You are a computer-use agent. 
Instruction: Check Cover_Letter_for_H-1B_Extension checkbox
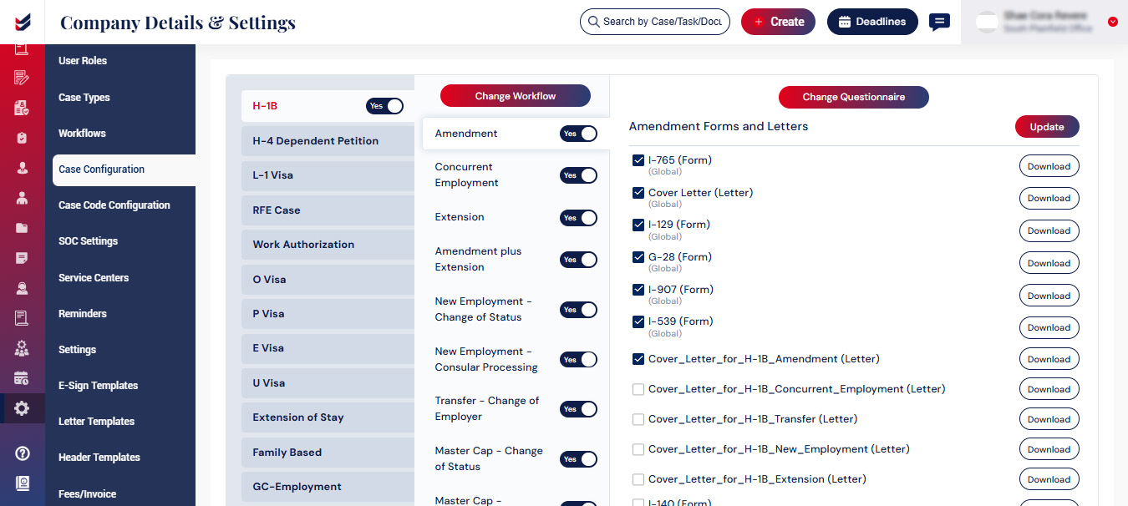(x=638, y=479)
